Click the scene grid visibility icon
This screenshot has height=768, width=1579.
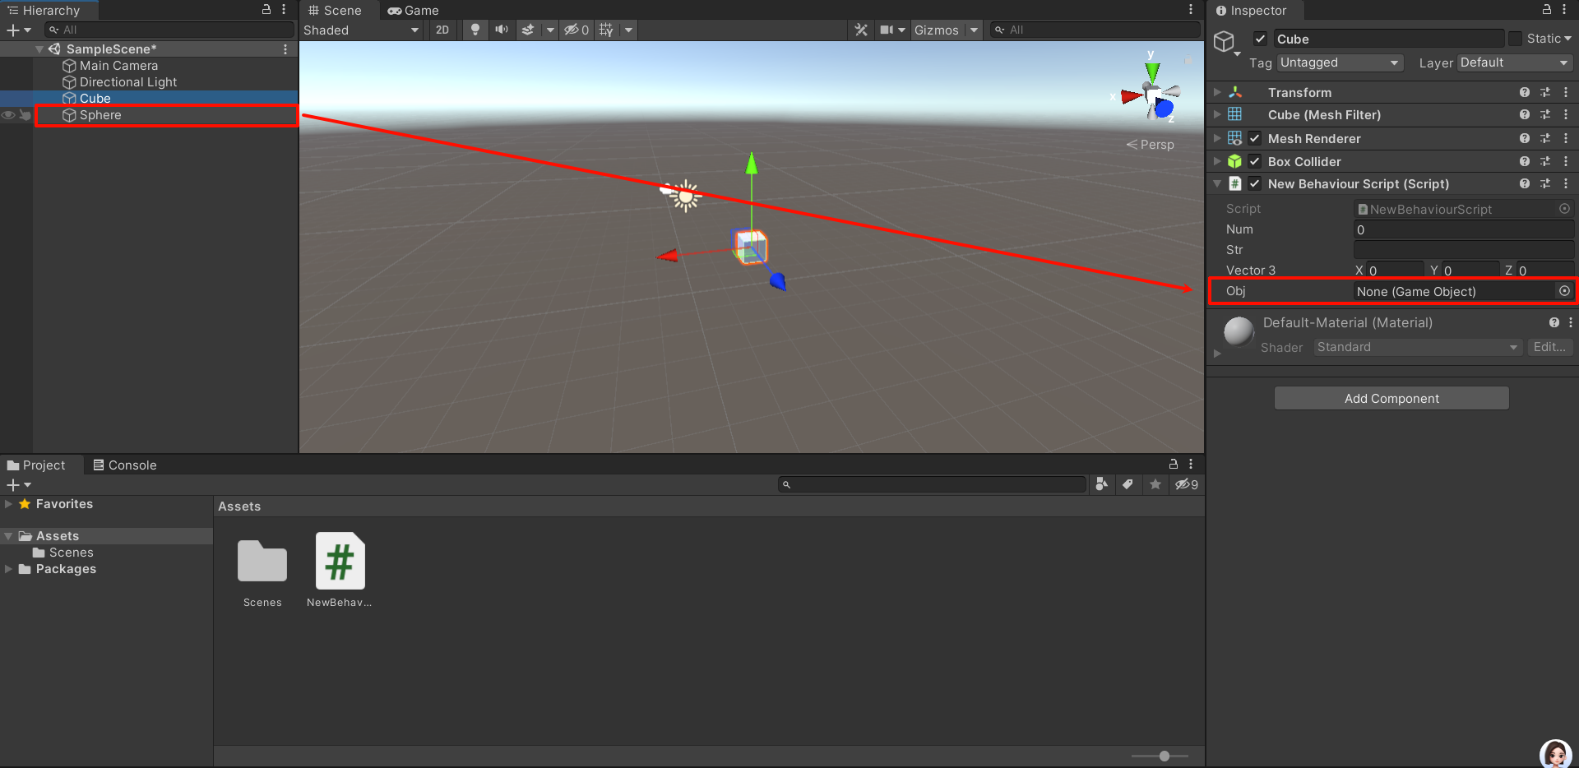click(x=606, y=30)
